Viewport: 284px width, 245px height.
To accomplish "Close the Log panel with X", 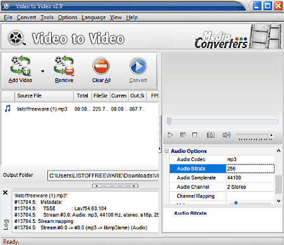I will [6, 193].
